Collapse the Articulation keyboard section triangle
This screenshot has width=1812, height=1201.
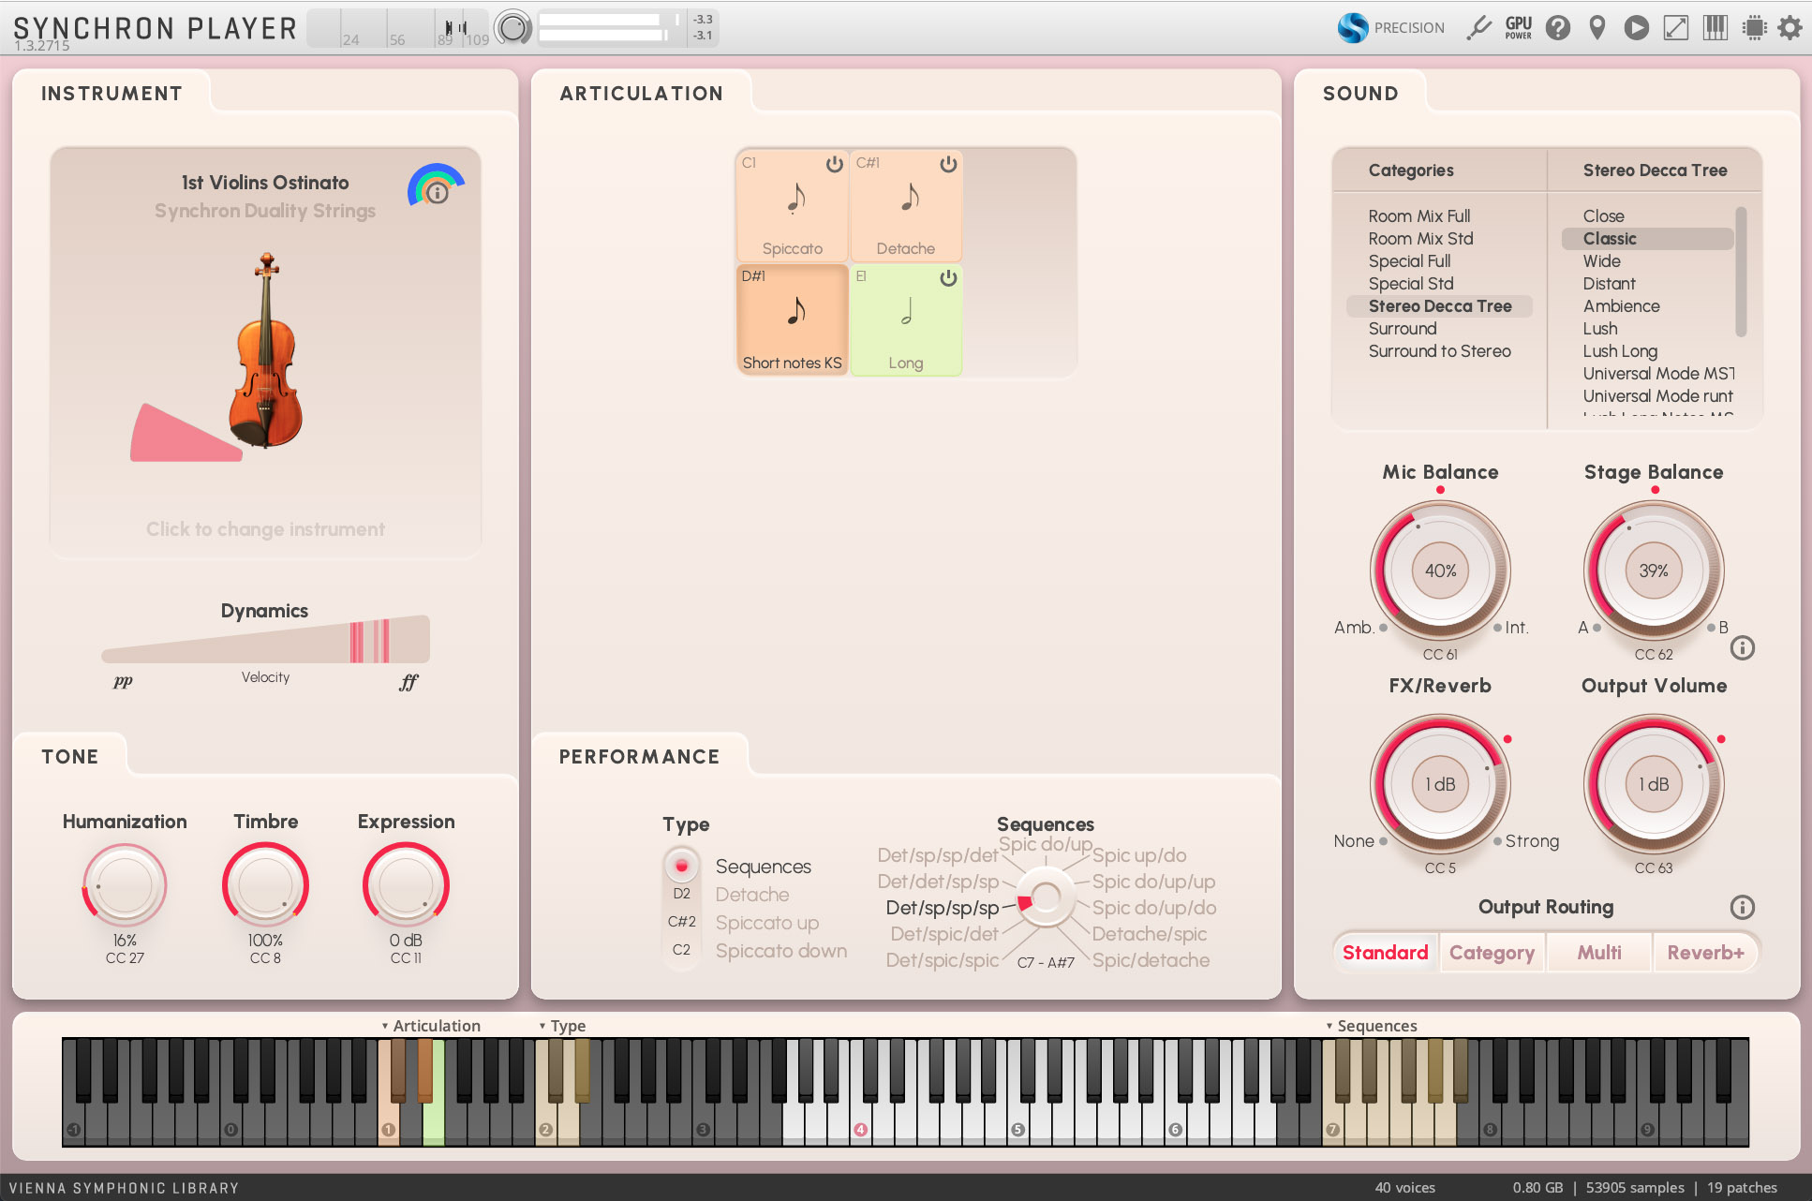point(385,1027)
